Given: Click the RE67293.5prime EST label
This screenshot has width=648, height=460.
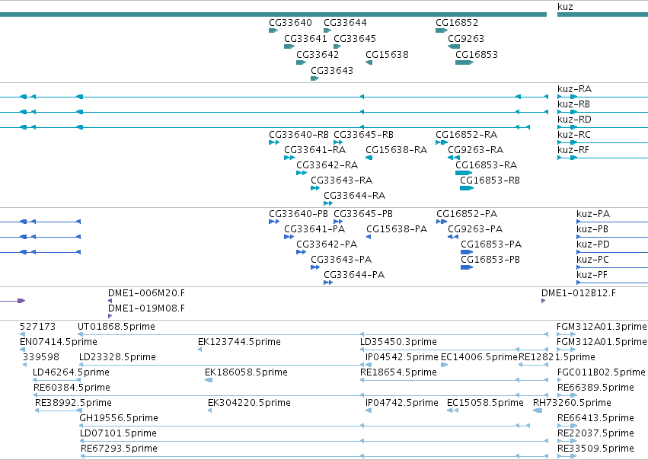Looking at the screenshot, I should pos(119,449).
